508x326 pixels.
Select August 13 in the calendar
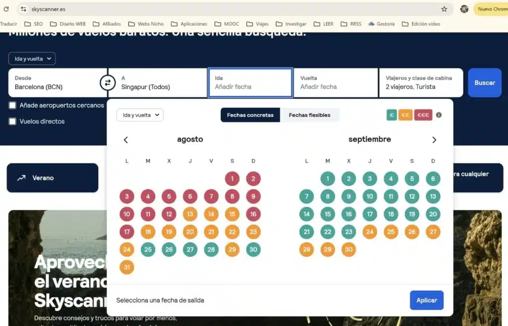(x=190, y=214)
